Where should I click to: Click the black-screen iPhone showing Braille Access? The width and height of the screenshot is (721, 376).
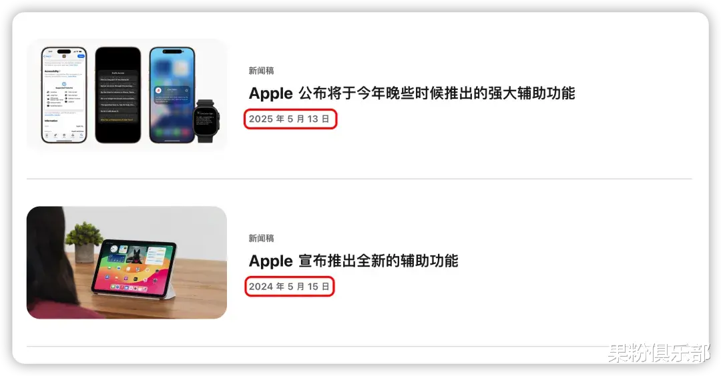click(117, 95)
